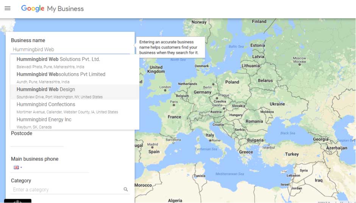The width and height of the screenshot is (356, 203).
Task: Click the Bulgaria label on the map
Action: 255,140
